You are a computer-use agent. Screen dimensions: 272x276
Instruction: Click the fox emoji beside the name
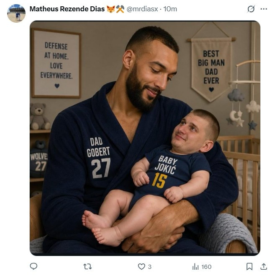[110, 9]
